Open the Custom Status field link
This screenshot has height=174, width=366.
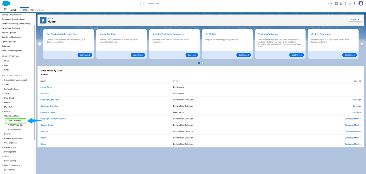coord(47,125)
